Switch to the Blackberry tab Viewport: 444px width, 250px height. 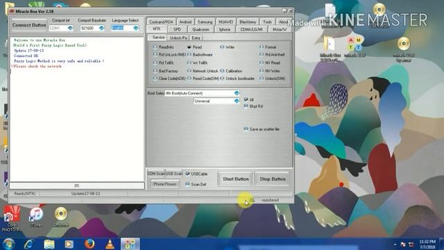pos(248,22)
